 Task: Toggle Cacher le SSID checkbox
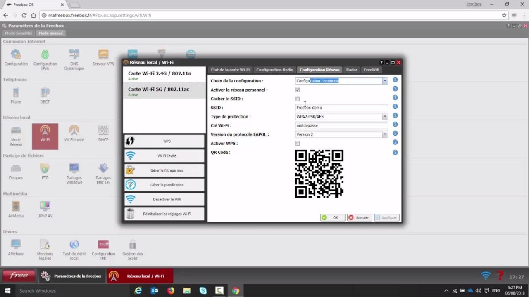[298, 99]
